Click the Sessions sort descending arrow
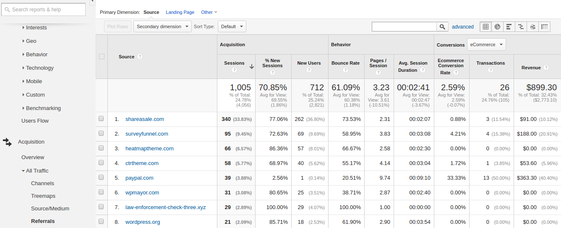Image resolution: width=561 pixels, height=228 pixels. [x=251, y=66]
